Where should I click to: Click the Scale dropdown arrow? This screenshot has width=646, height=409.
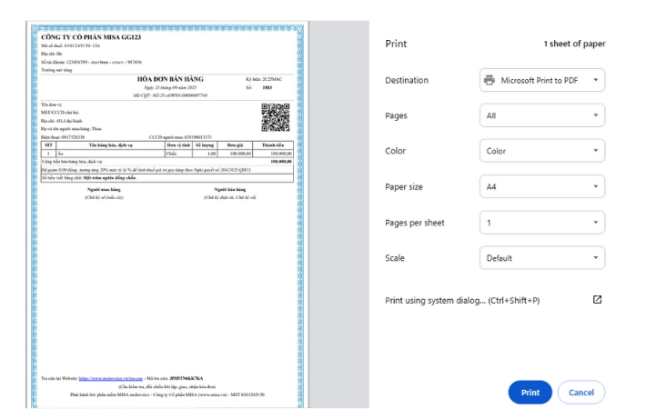[595, 257]
